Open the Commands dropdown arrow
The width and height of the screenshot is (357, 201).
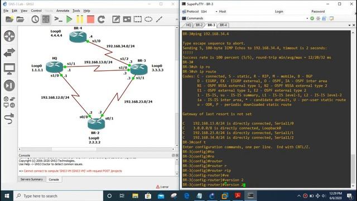click(x=307, y=18)
